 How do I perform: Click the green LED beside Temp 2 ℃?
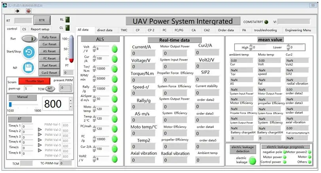[x=115, y=119]
